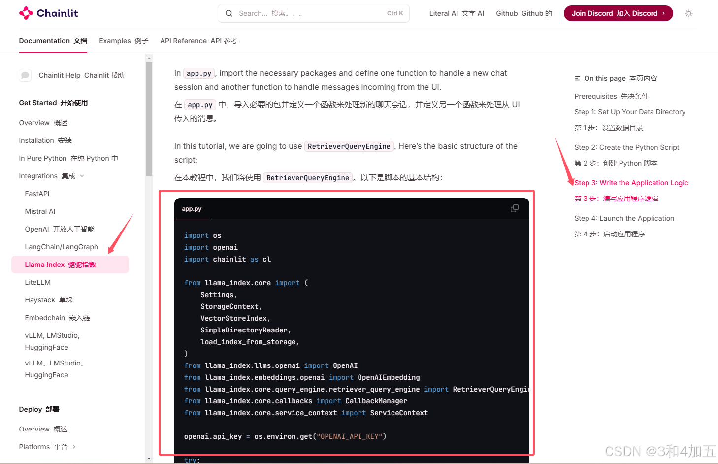Open the In Pure Python page
This screenshot has width=718, height=464.
tap(68, 158)
